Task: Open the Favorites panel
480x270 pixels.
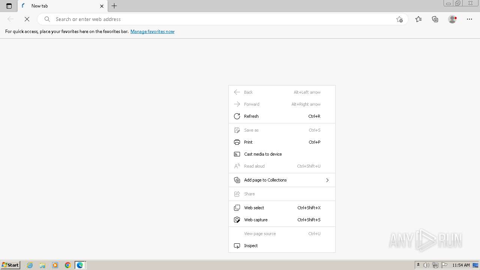Action: pyautogui.click(x=418, y=19)
